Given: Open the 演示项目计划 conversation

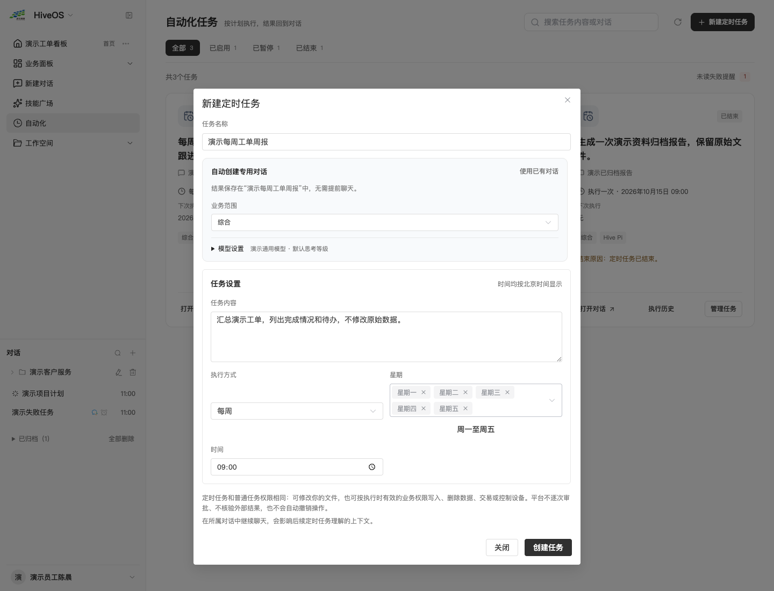Looking at the screenshot, I should click(73, 394).
